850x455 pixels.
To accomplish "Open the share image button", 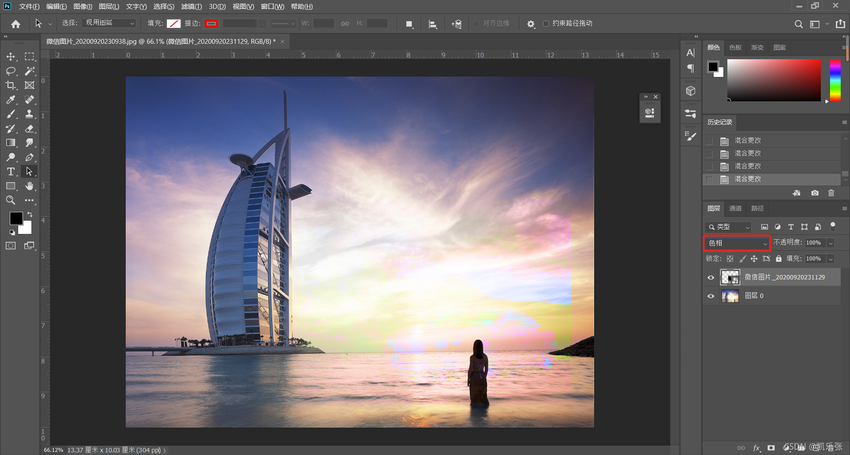I will pyautogui.click(x=840, y=24).
